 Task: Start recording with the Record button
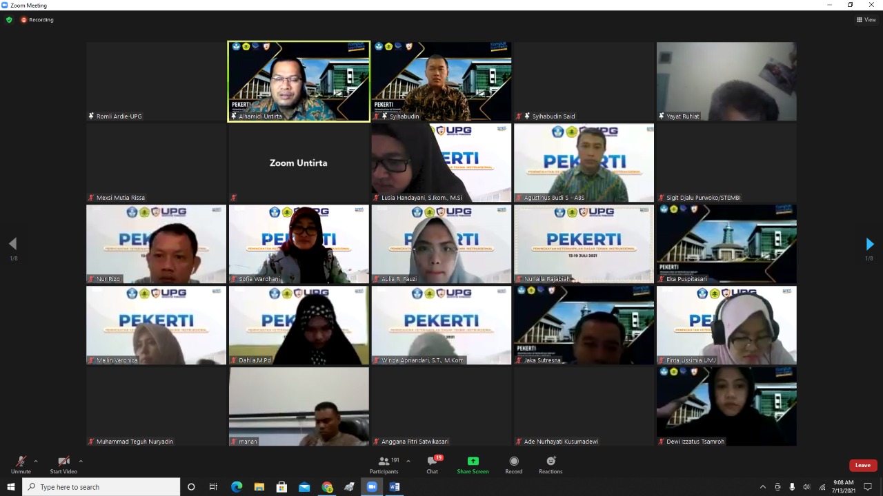pos(514,465)
